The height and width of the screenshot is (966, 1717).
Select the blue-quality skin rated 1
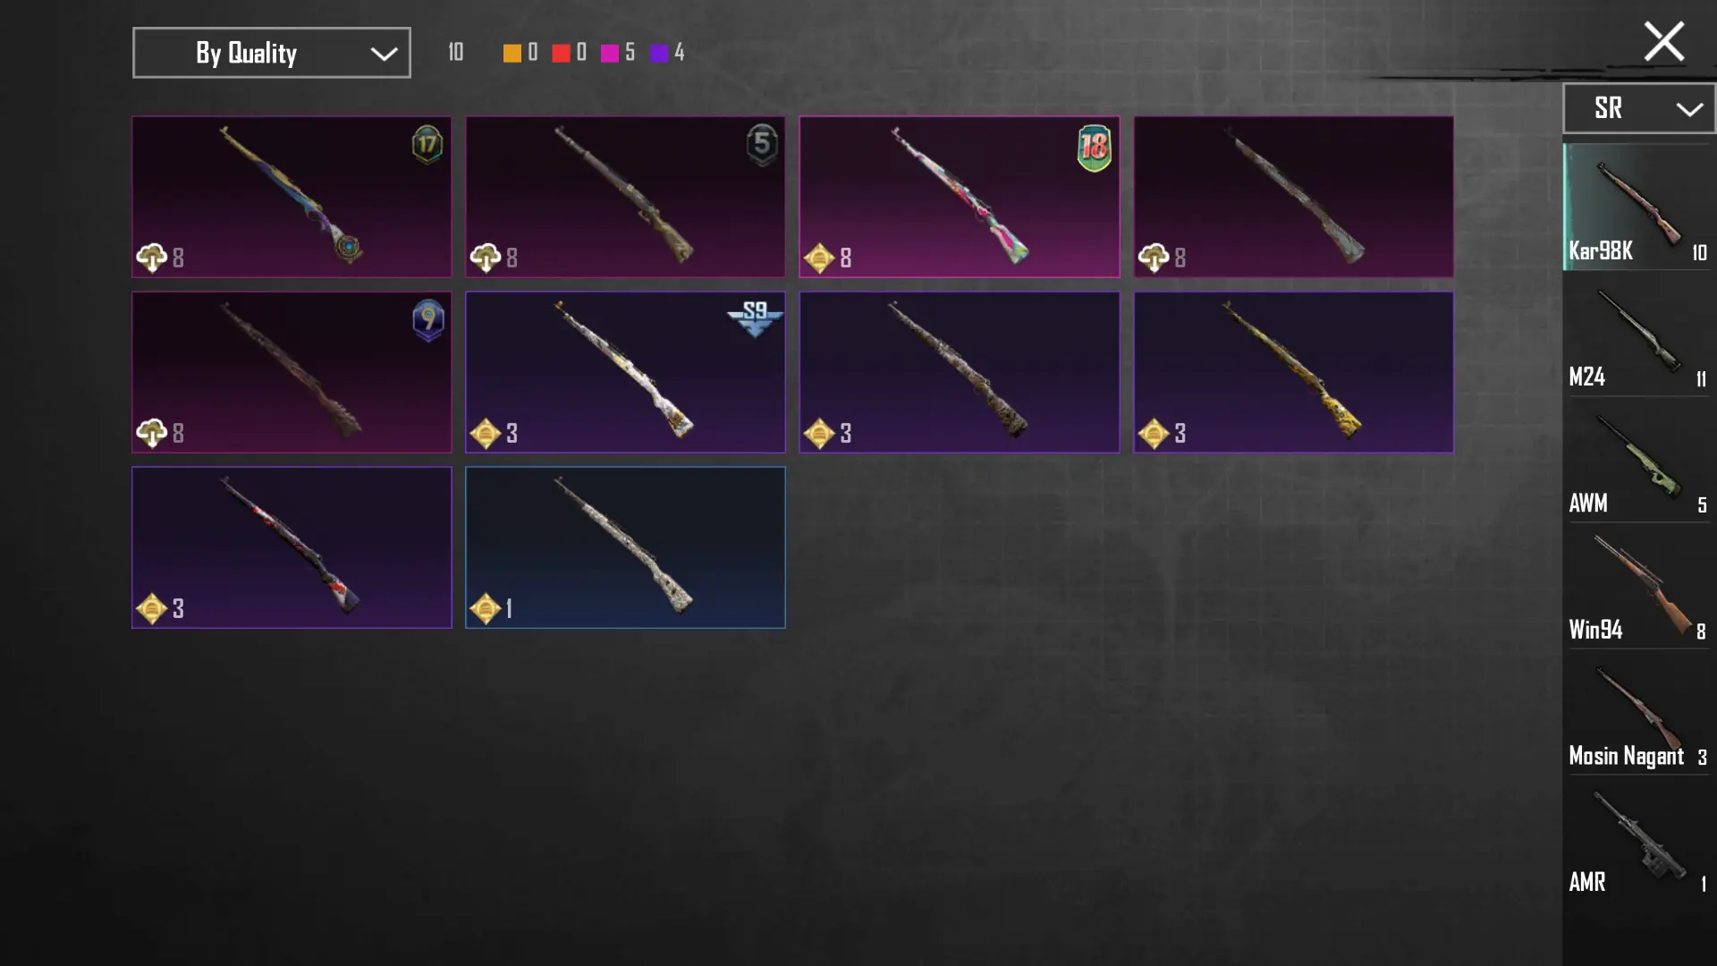tap(625, 547)
